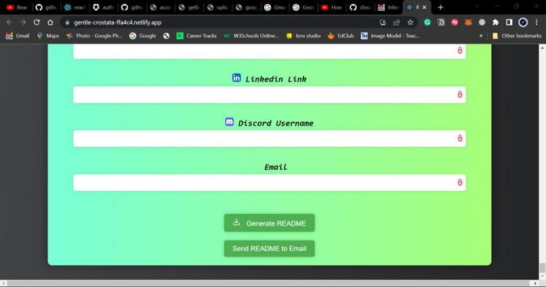The height and width of the screenshot is (287, 546).
Task: Click horizontal scrollbar left arrow
Action: 3,284
